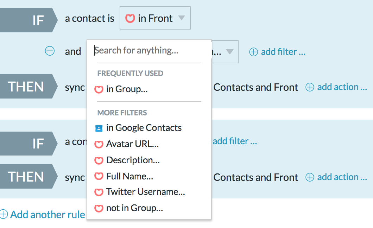Screen dimensions: 373x228
Task: Click the Front icon beside Avatar URL
Action: (99, 144)
